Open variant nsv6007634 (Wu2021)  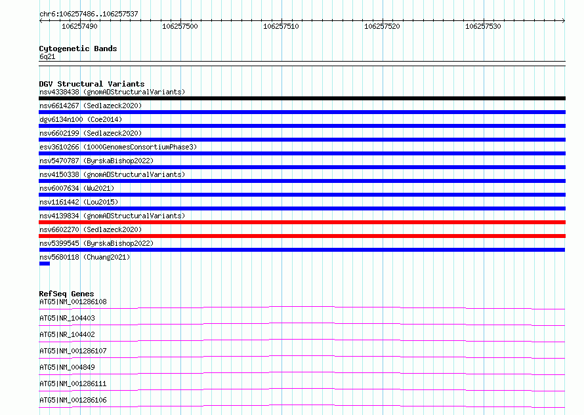click(x=77, y=188)
